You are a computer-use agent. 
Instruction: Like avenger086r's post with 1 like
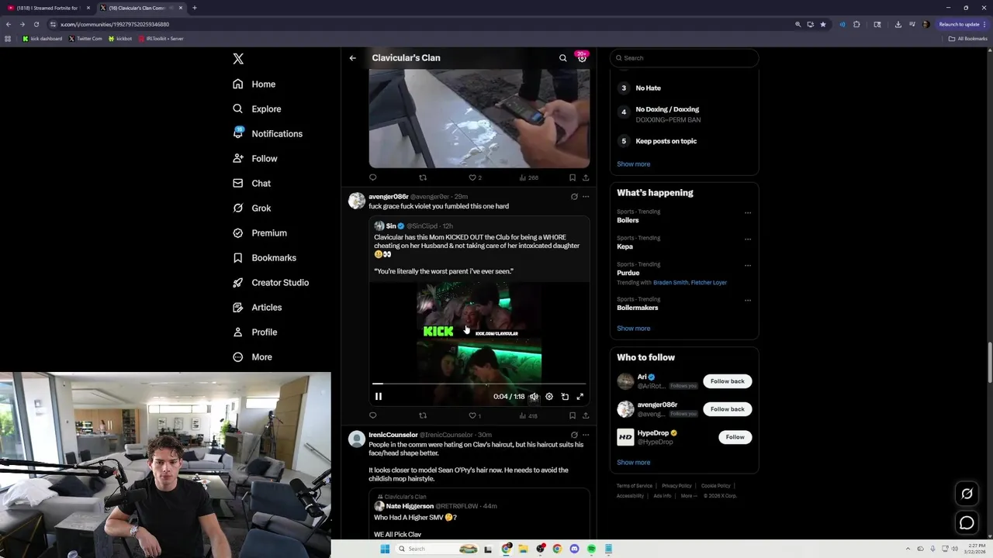pyautogui.click(x=474, y=415)
